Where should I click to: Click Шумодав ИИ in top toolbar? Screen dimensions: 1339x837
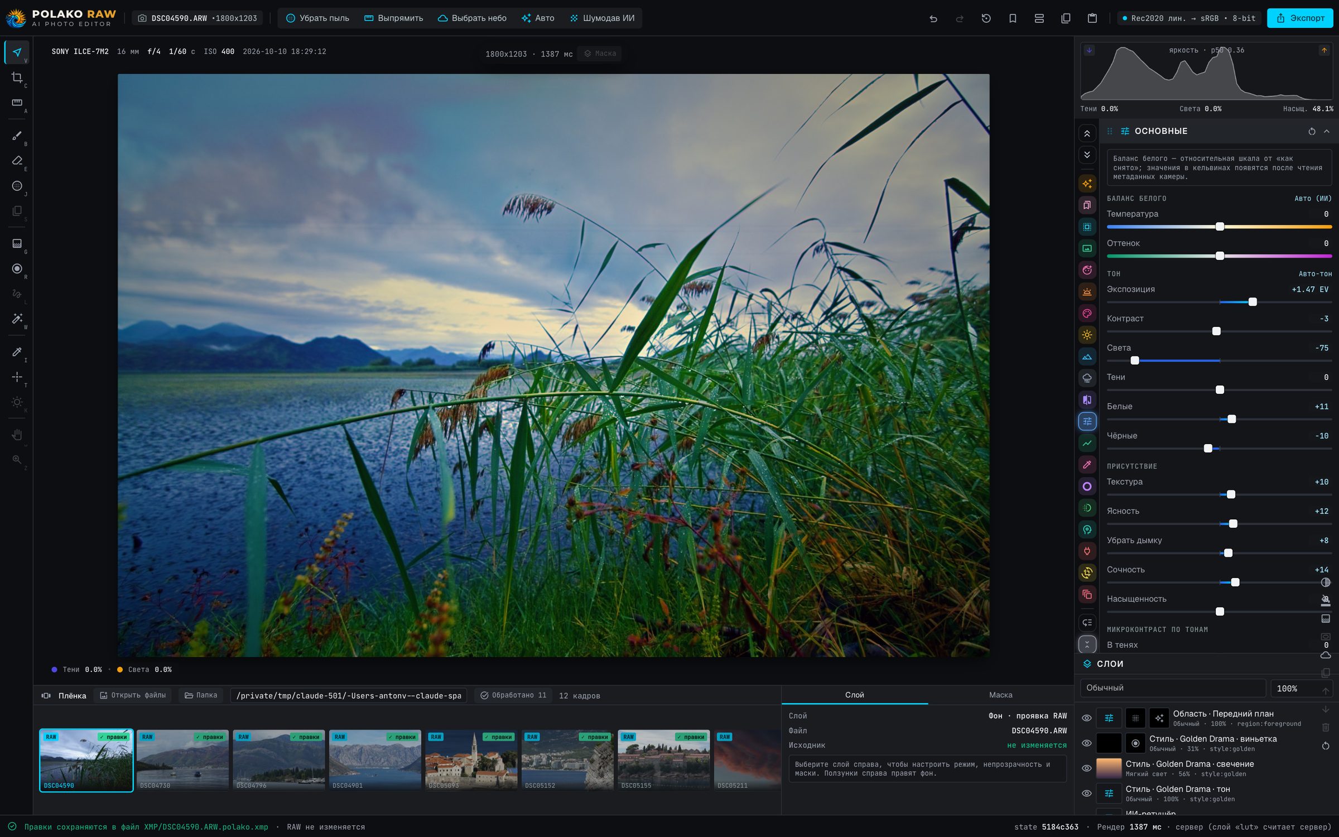click(603, 18)
